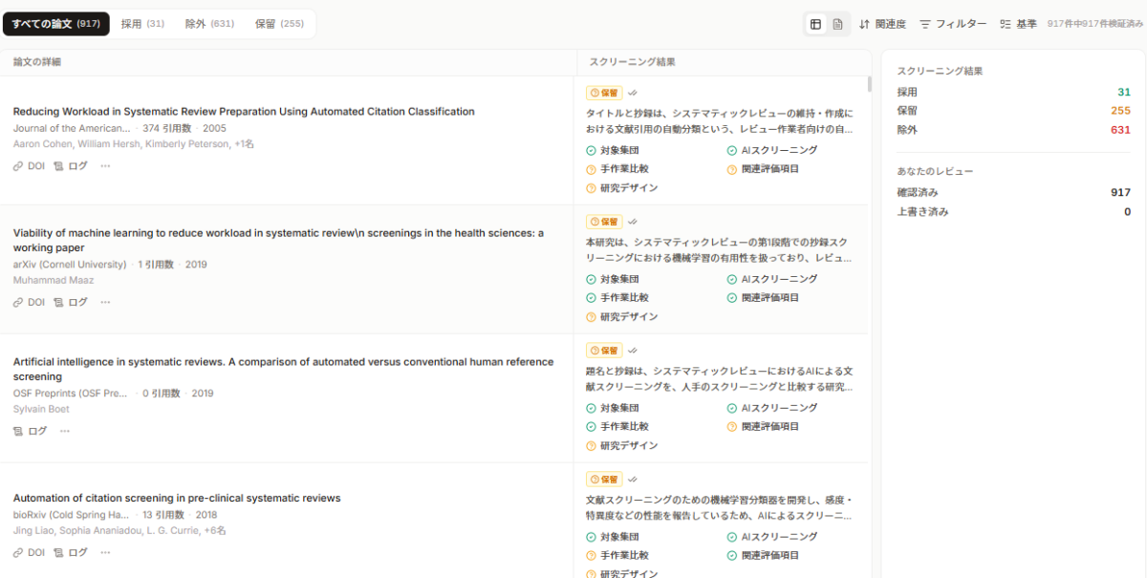
Task: Click 対象集団 check icon in Viability paper row
Action: point(591,279)
